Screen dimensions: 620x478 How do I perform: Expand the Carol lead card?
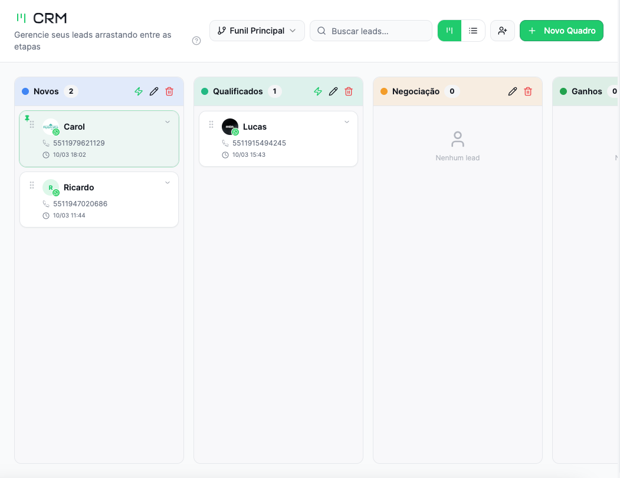(x=168, y=122)
